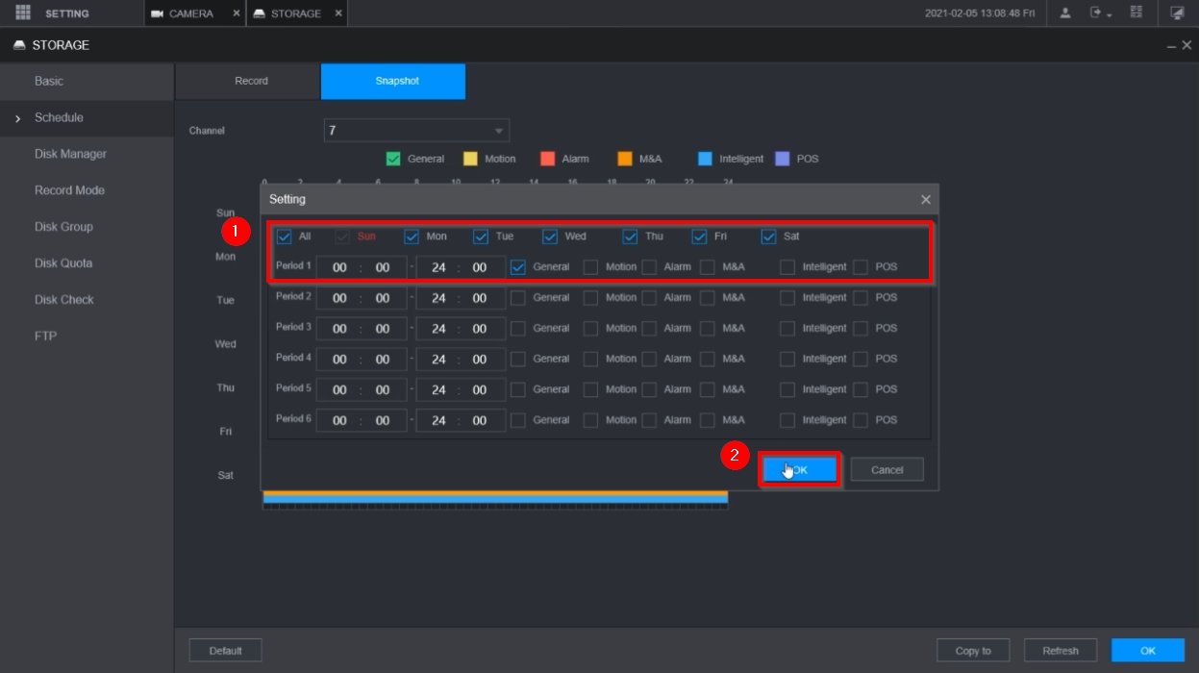The height and width of the screenshot is (673, 1199).
Task: Click the logout arrow icon
Action: [x=1099, y=13]
